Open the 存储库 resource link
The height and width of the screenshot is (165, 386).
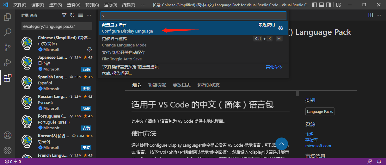click(312, 140)
